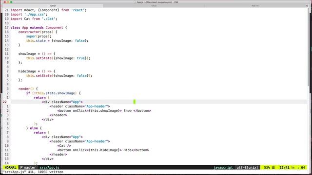
Task: Click the lines icon after 53%
Action: click(273, 167)
